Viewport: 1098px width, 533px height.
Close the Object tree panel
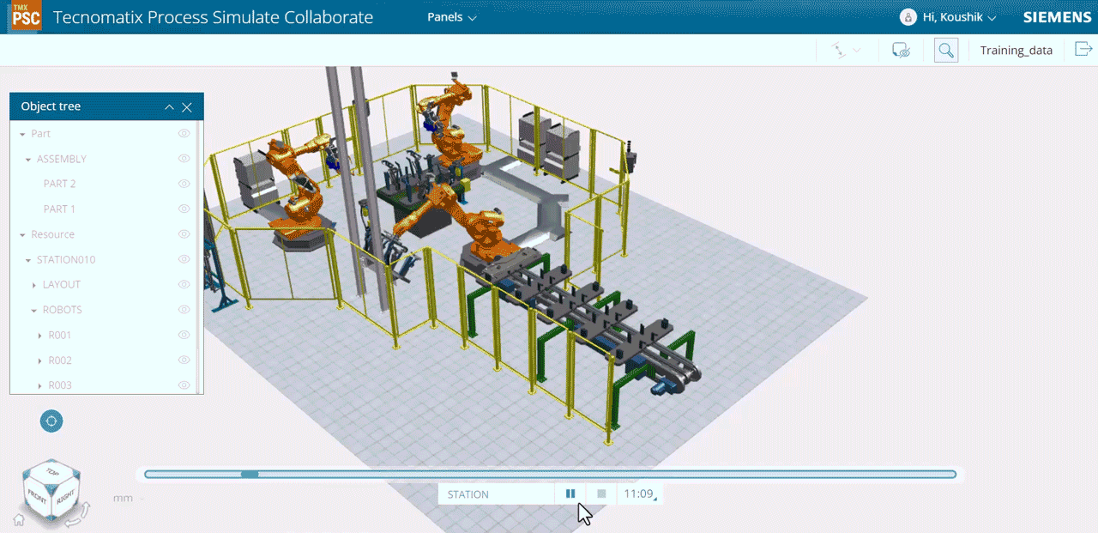[x=187, y=107]
